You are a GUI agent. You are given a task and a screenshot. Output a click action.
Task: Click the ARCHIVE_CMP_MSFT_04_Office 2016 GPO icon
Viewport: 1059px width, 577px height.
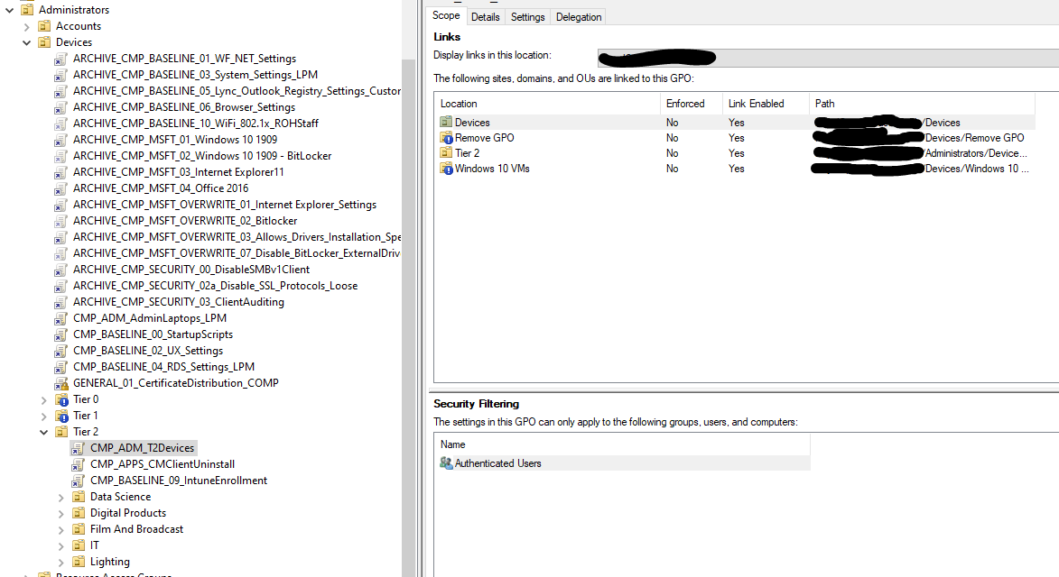pos(61,188)
